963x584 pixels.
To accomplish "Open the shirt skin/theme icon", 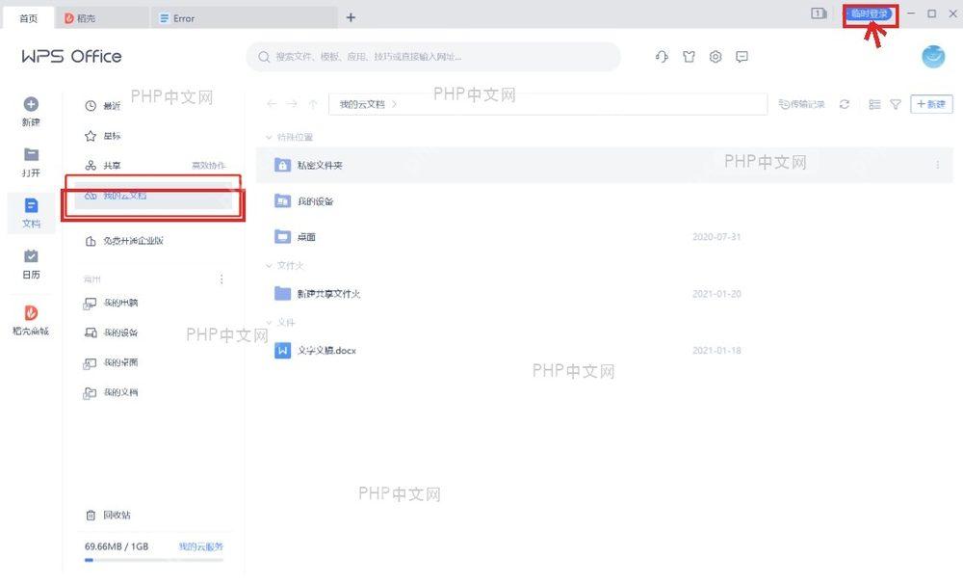I will coord(689,57).
